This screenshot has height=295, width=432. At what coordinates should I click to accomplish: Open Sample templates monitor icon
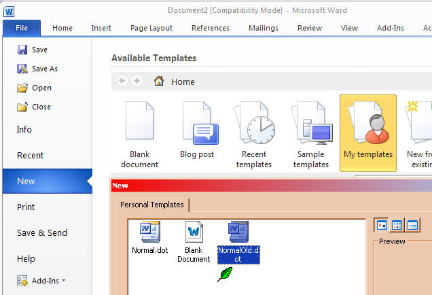(312, 123)
